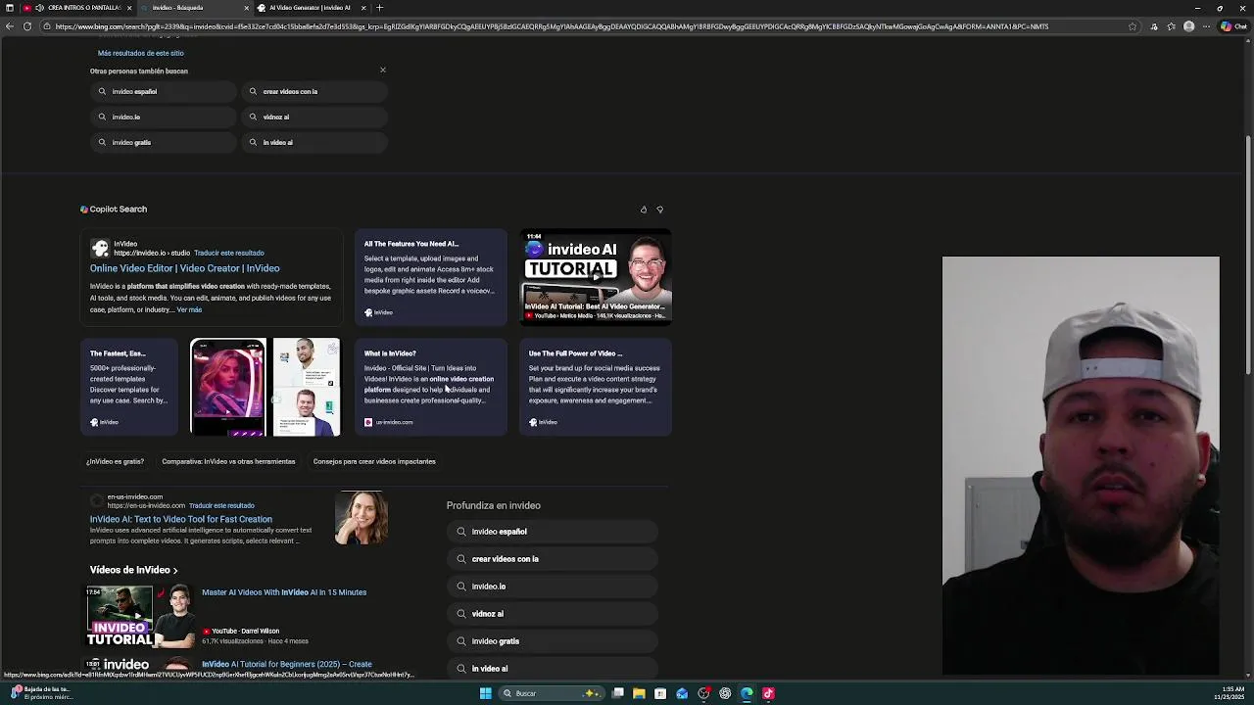Pick 'invideo gratis' under Profundiza en invideo
This screenshot has height=705, width=1254.
553,641
